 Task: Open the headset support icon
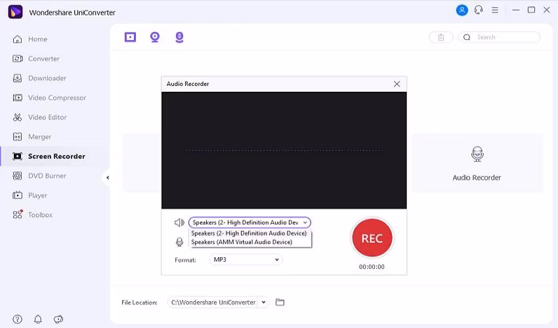click(479, 10)
